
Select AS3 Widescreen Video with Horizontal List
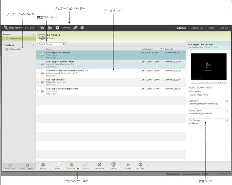tap(111, 73)
